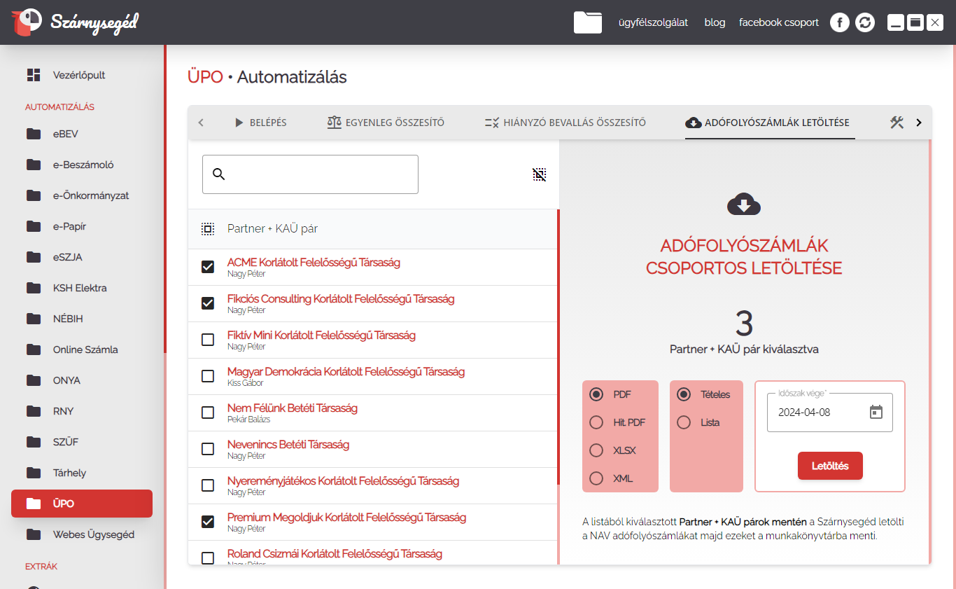The width and height of the screenshot is (956, 589).
Task: Open calendar picker for Időszak vége
Action: coord(876,412)
